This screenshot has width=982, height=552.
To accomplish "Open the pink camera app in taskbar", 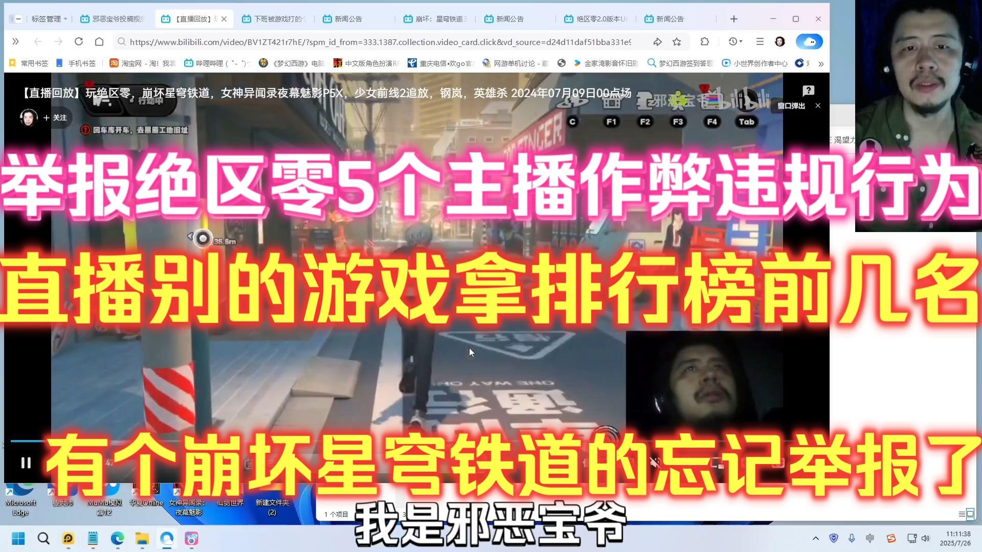I will click(191, 538).
